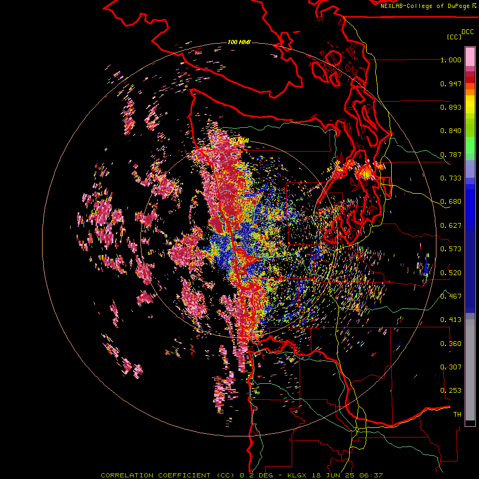Select the 0.573 scale value
The width and height of the screenshot is (479, 479).
(x=451, y=249)
